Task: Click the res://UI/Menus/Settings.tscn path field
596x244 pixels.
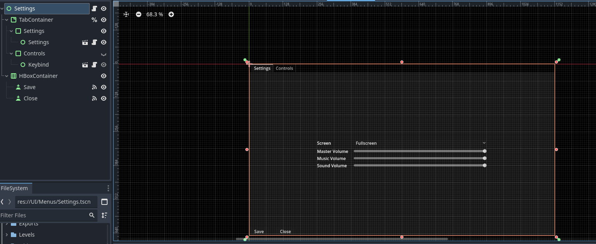Action: click(56, 202)
